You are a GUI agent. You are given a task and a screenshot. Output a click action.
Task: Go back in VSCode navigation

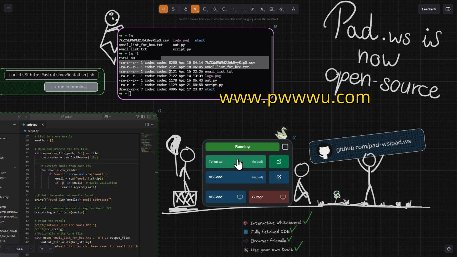click(x=20, y=117)
